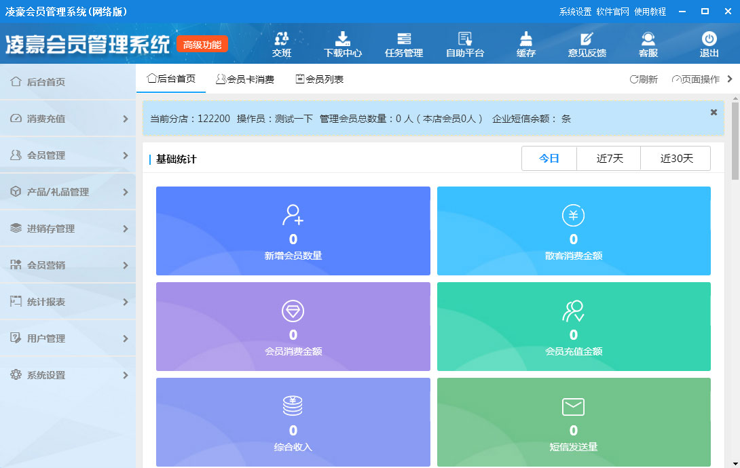Click the 会员消费金额 card label
Image resolution: width=740 pixels, height=468 pixels.
(x=293, y=351)
